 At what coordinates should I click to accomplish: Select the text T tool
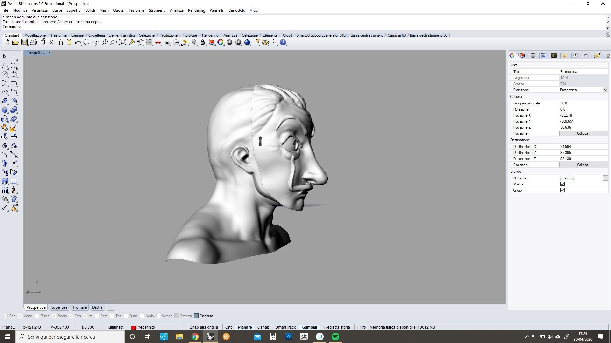coord(5,163)
